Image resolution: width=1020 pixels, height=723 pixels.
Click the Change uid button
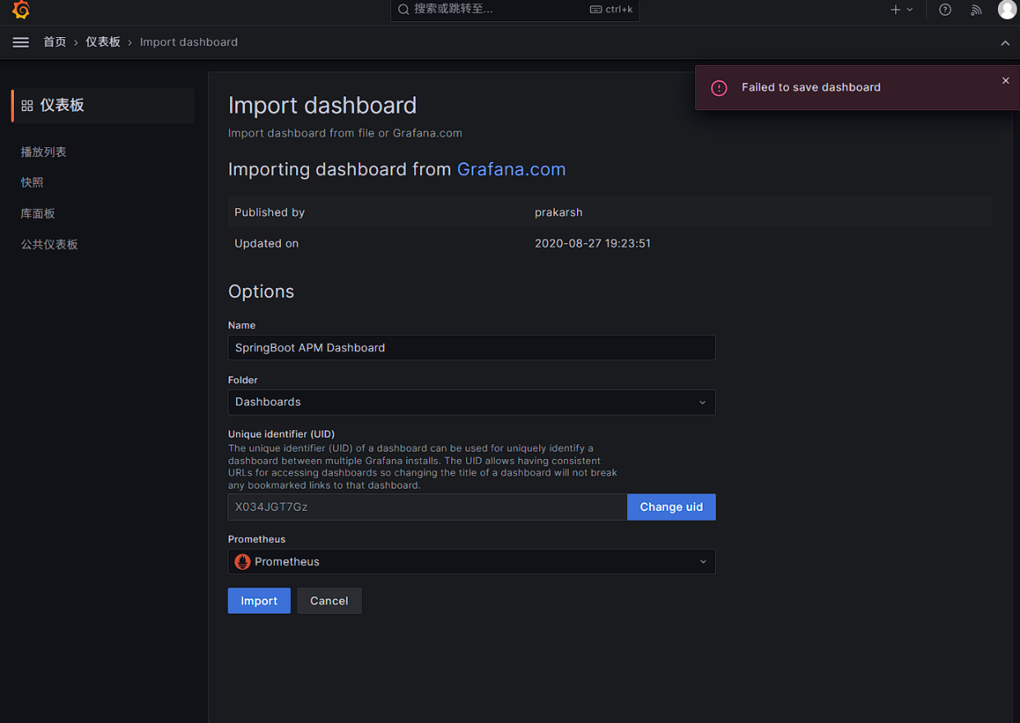(672, 507)
